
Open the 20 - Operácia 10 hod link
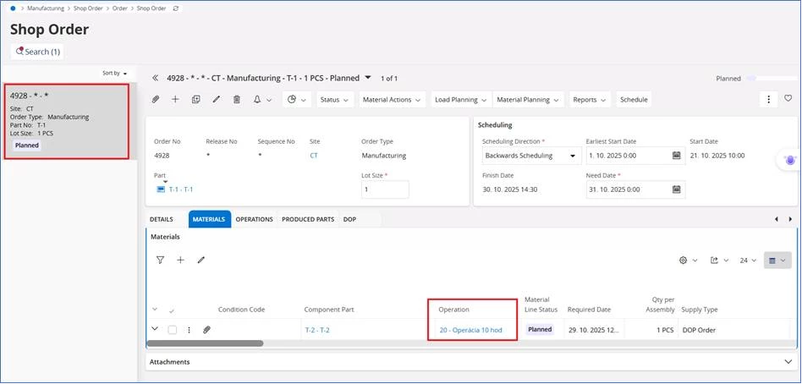(x=470, y=330)
